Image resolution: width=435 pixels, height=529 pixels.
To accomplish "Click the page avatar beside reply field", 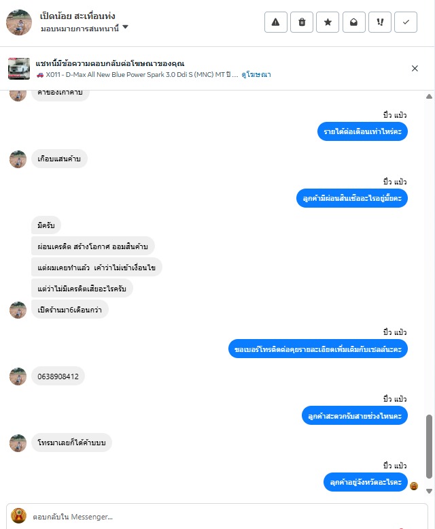I will point(18,515).
